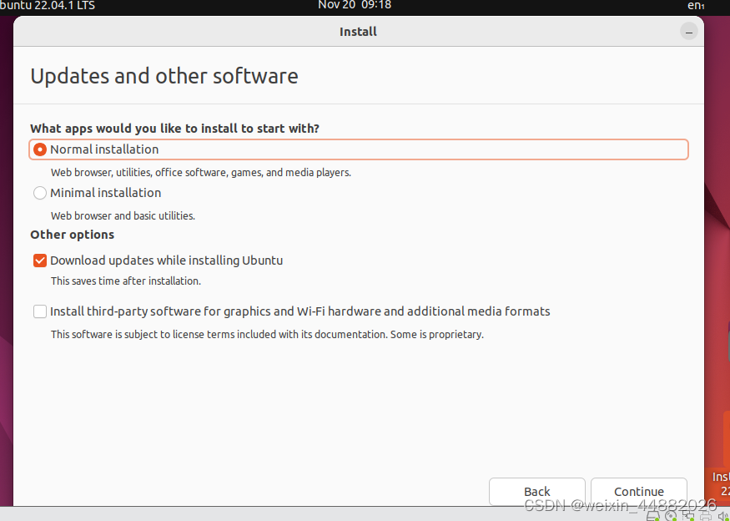Viewport: 730px width, 521px height.
Task: Go Back to the previous step
Action: click(536, 491)
